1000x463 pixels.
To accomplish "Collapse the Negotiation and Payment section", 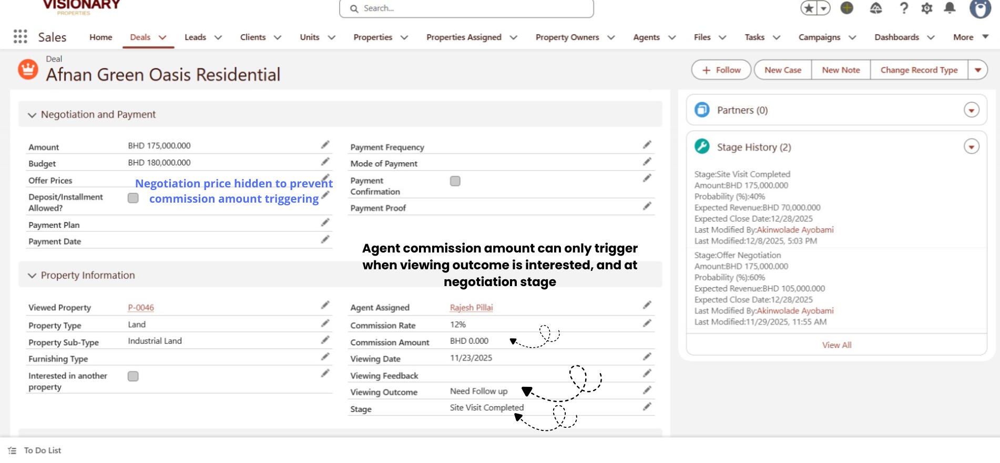I will [32, 115].
